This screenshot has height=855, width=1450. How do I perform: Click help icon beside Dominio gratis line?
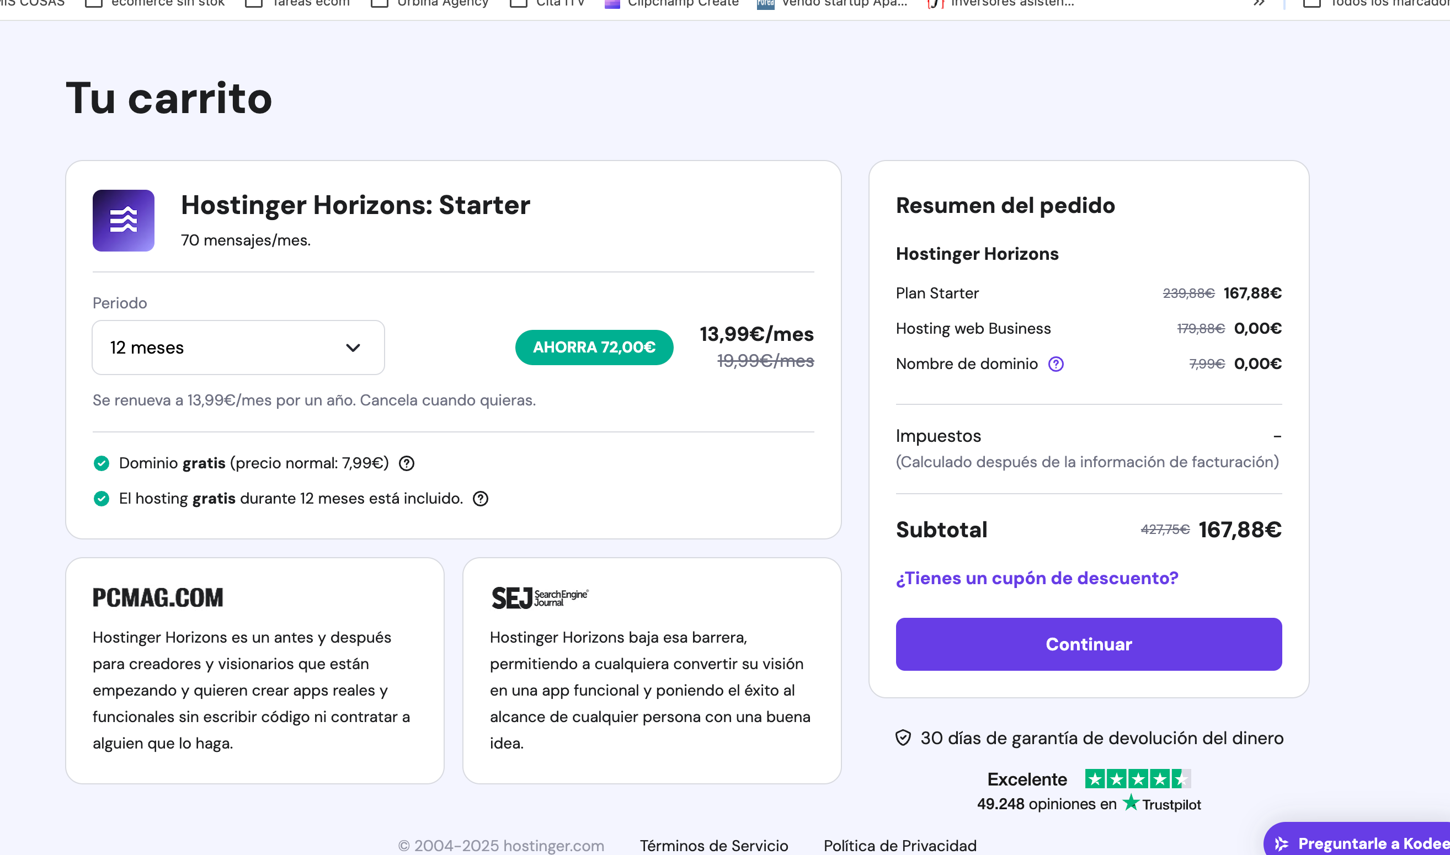pyautogui.click(x=406, y=463)
